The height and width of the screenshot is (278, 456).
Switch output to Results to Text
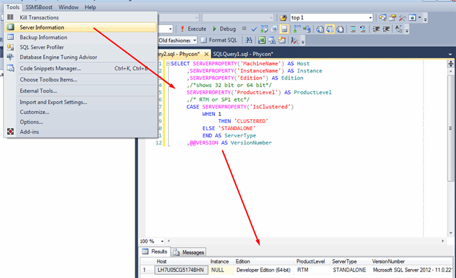tap(320, 29)
